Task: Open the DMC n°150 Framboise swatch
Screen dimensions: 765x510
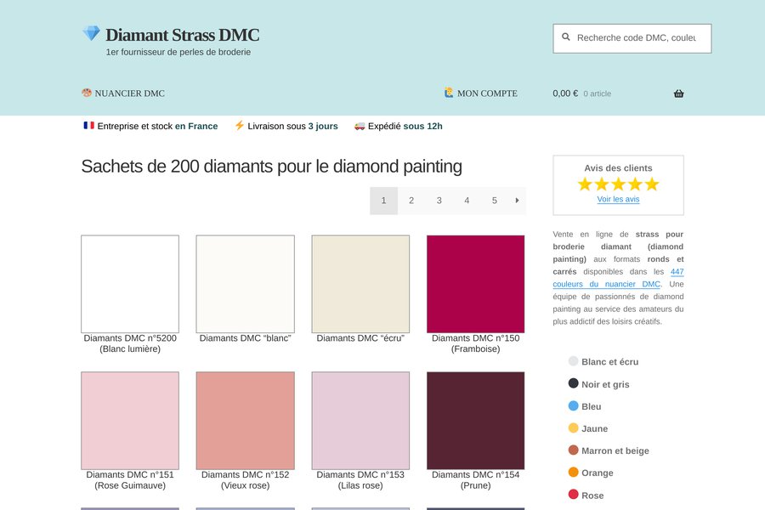Action: (476, 284)
